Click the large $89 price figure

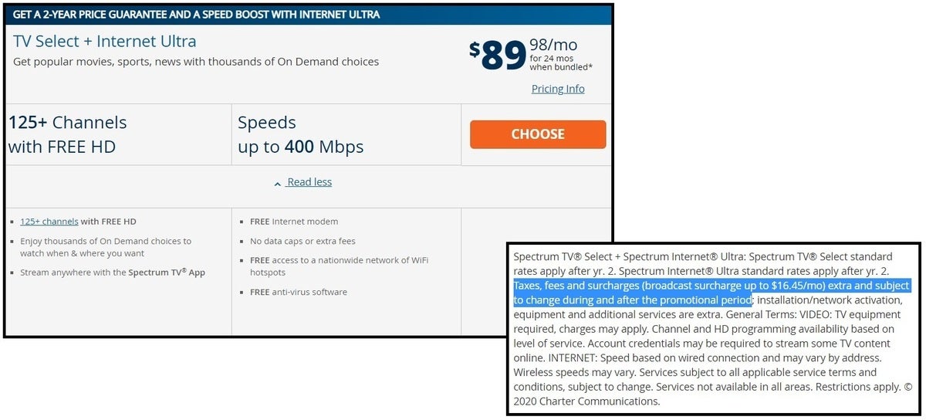[498, 56]
